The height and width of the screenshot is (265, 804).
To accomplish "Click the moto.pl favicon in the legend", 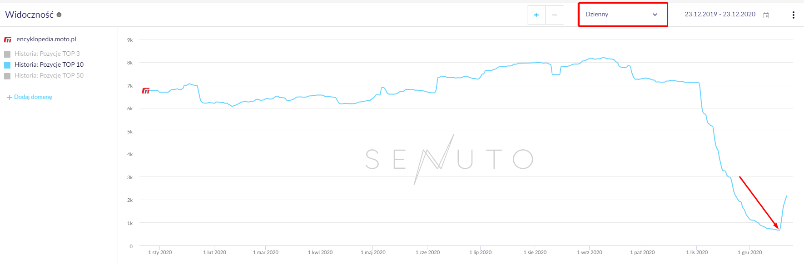I will [8, 39].
